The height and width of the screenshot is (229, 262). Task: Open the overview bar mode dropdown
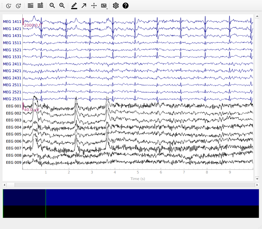(104, 5)
